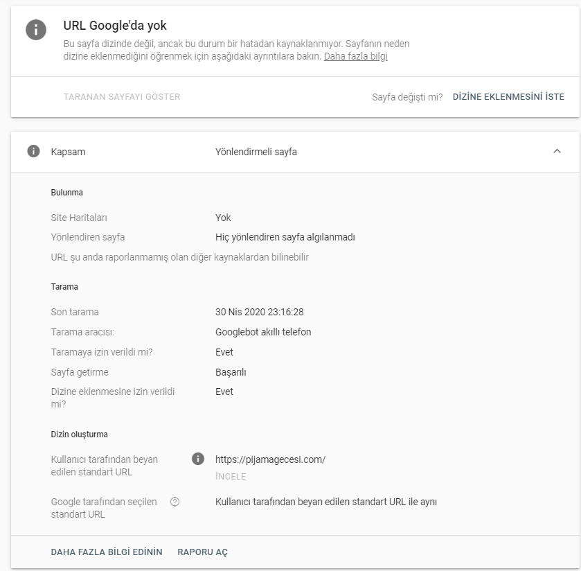Click the info icon beside URL Google'da yok

point(36,30)
